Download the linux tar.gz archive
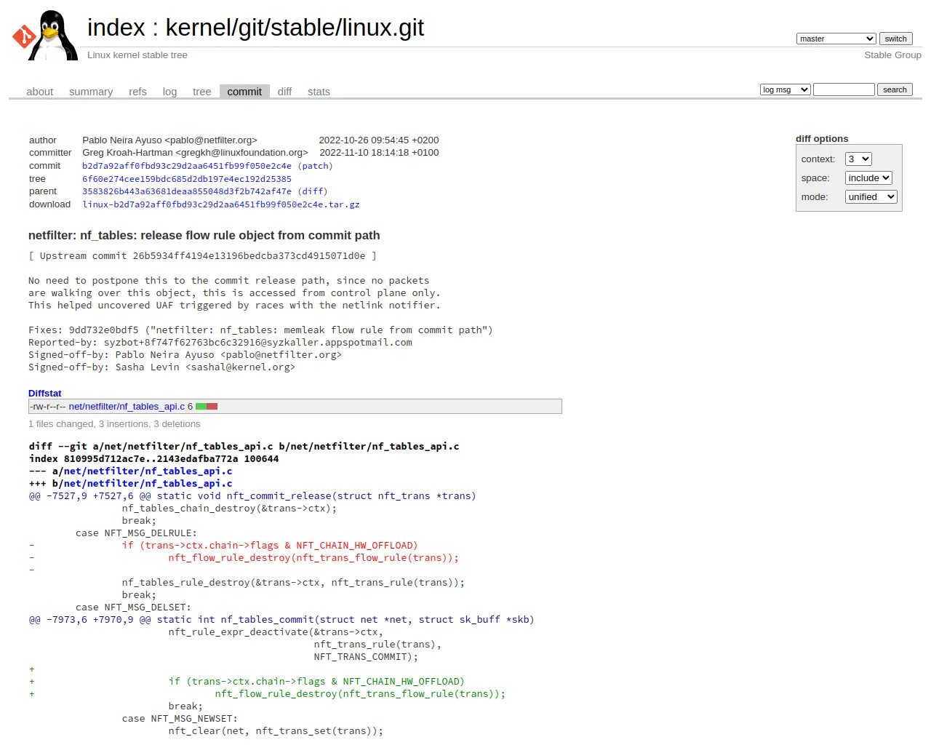The image size is (931, 745). click(221, 204)
